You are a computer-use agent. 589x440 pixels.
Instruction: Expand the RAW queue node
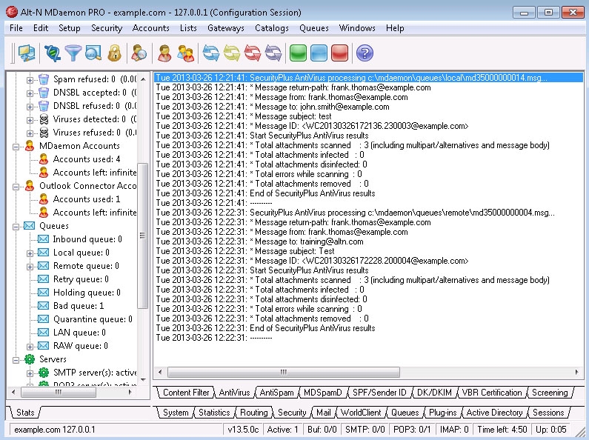point(30,347)
